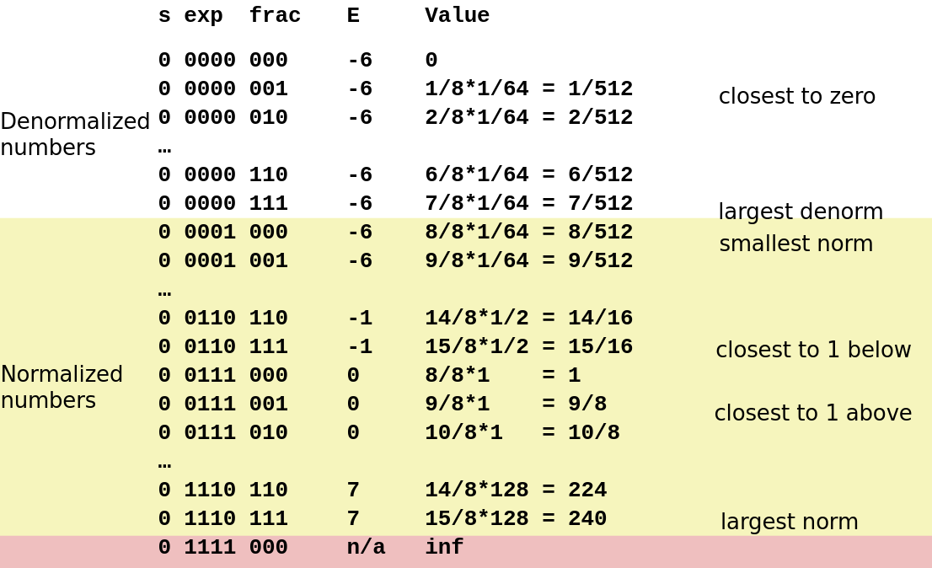
Task: Select the value "15/8*1/2 = 15/16"
Action: (528, 347)
